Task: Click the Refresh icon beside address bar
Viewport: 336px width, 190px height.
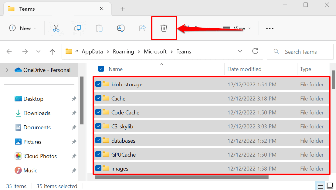Action: [255, 51]
